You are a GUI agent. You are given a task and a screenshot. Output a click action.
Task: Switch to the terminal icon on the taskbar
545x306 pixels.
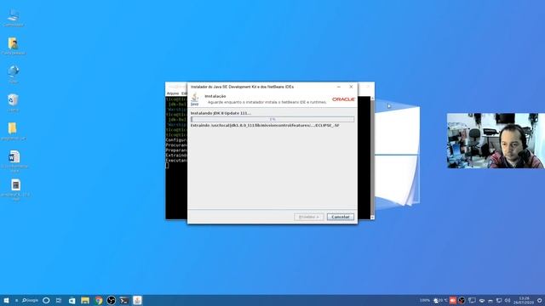[124, 300]
